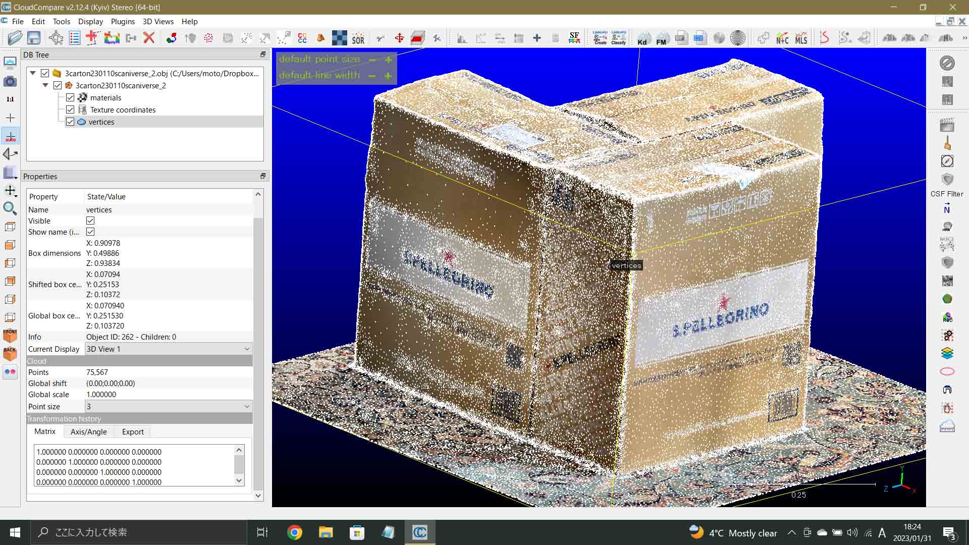This screenshot has width=969, height=545.
Task: Switch to the Axis/Angle tab
Action: click(x=88, y=431)
